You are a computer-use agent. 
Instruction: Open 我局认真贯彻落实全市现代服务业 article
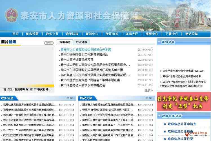click(x=30, y=105)
